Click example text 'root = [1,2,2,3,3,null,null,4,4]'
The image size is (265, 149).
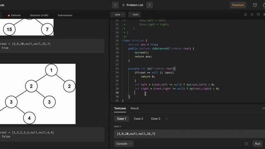click(x=27, y=132)
